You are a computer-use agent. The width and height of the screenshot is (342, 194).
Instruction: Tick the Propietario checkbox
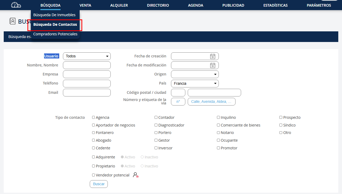click(93, 166)
